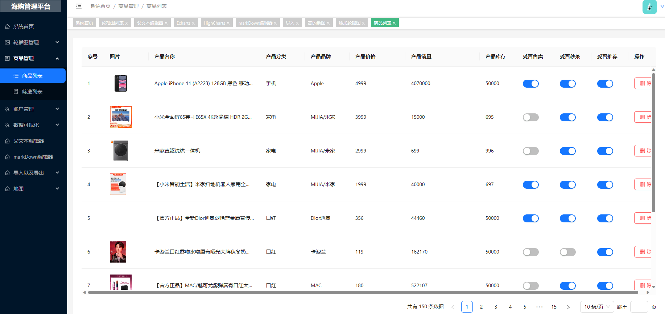Go to the next page arrow
The height and width of the screenshot is (314, 665).
pos(569,307)
